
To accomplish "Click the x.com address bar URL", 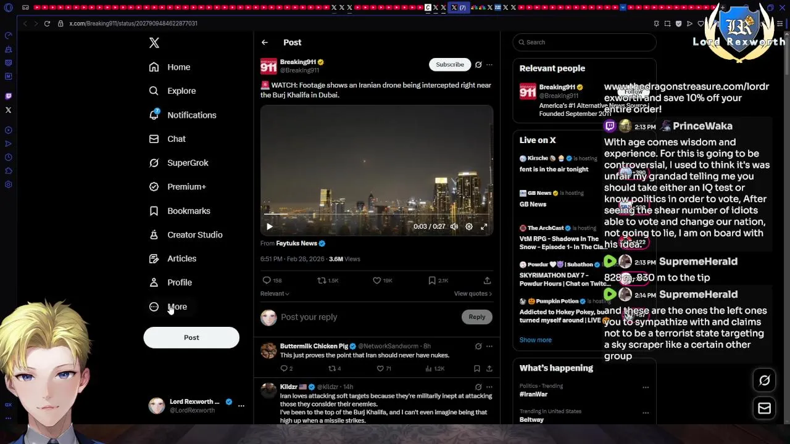I will coord(133,23).
